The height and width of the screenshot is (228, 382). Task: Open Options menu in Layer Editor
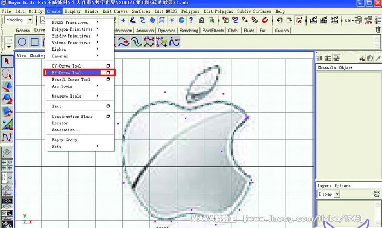pyautogui.click(x=343, y=185)
